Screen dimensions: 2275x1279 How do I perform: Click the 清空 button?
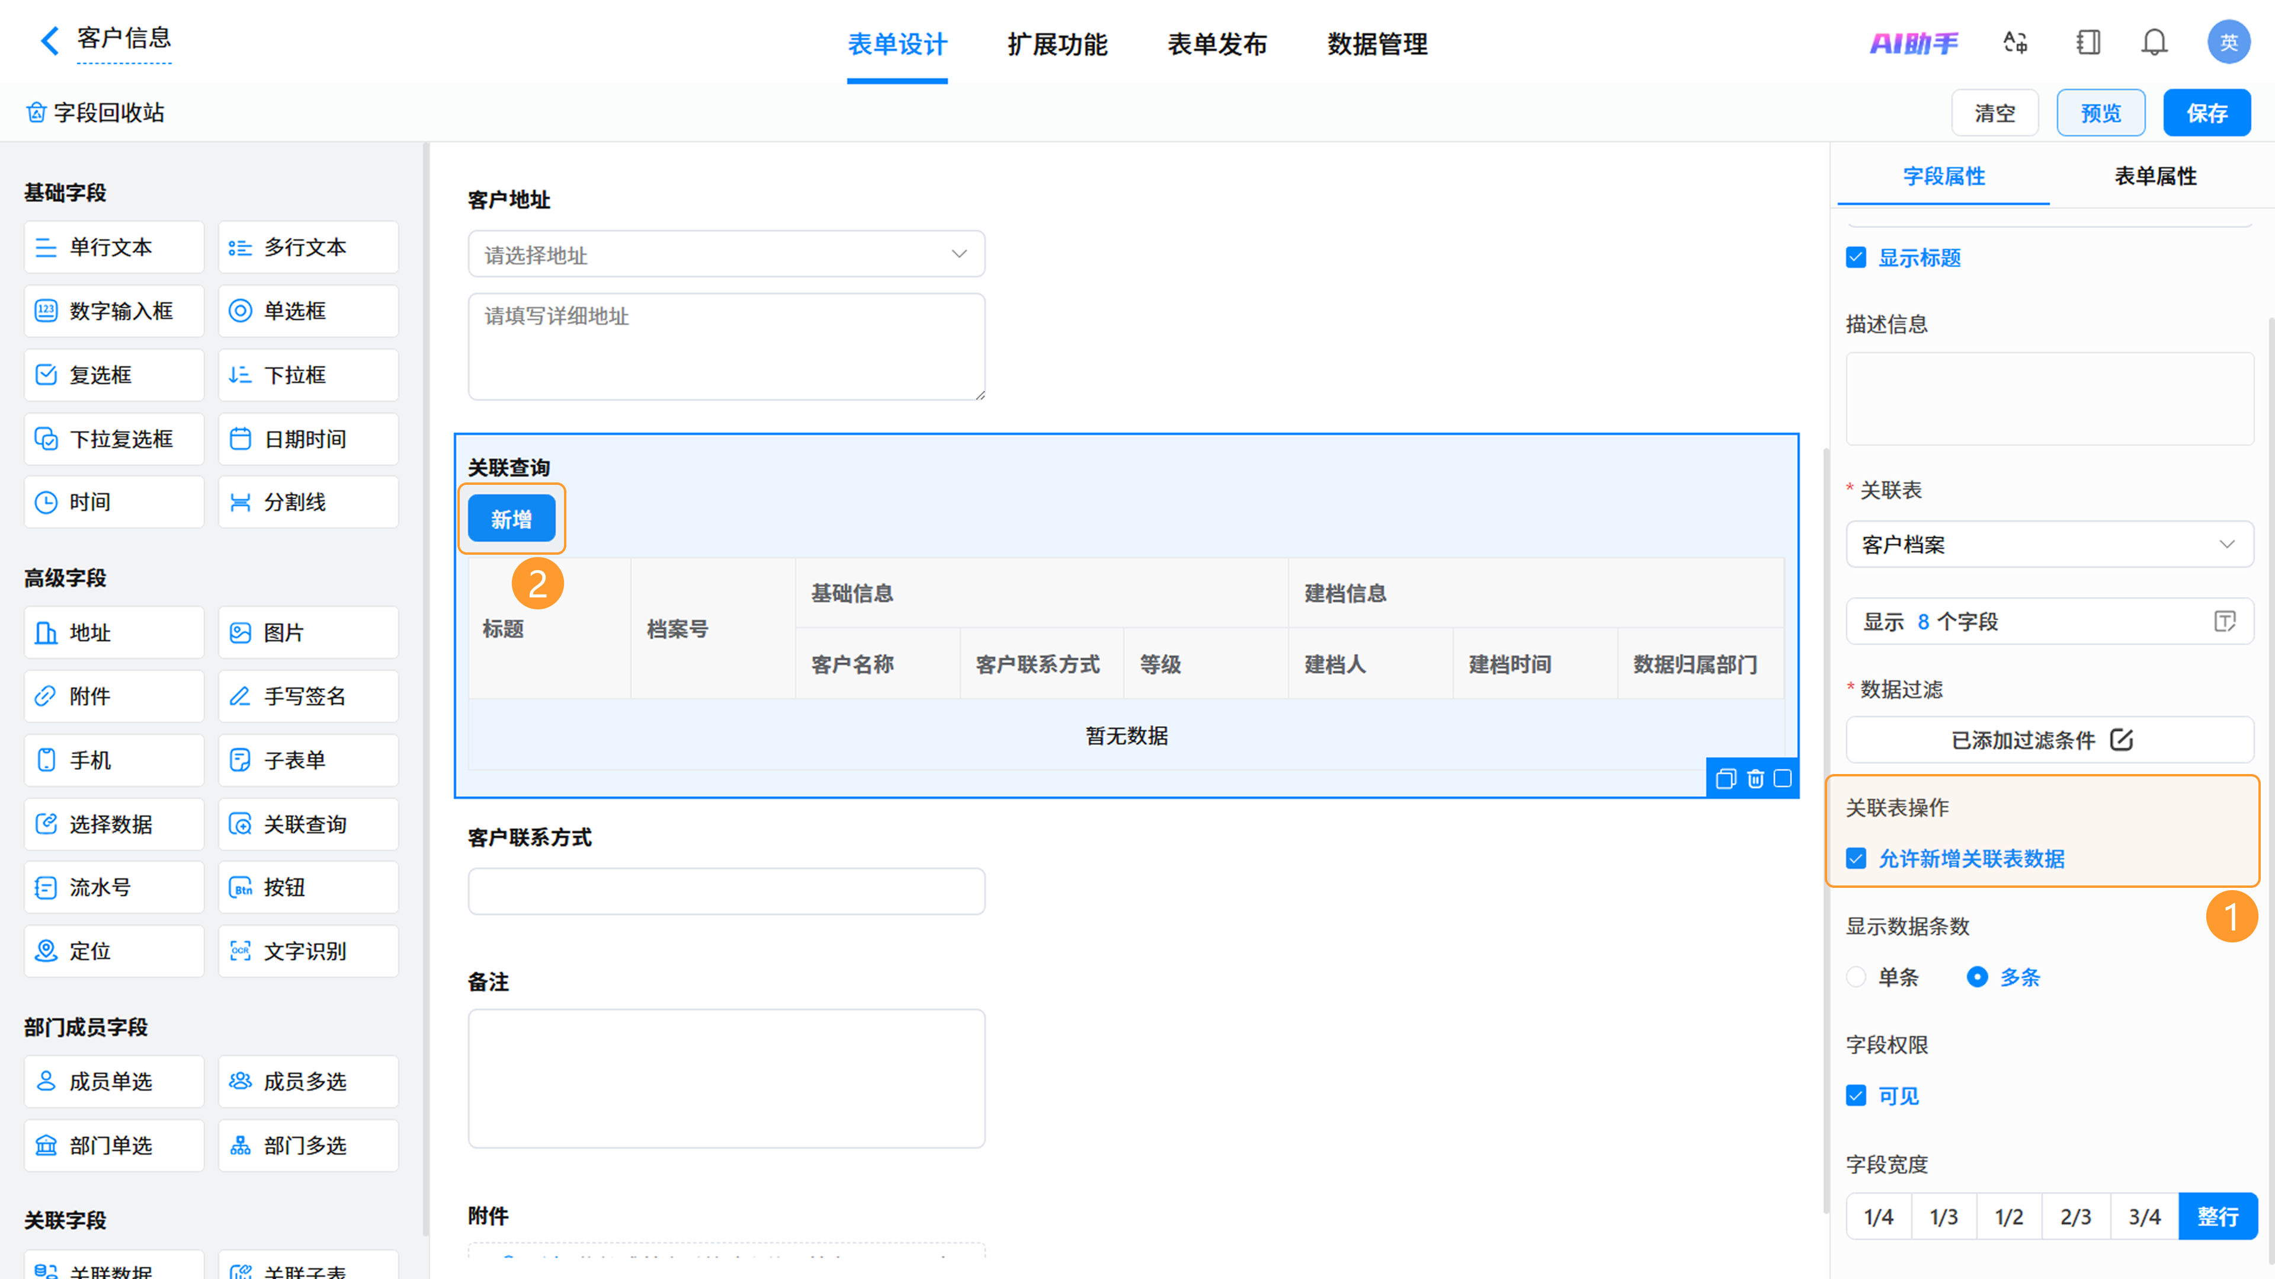coord(1995,113)
